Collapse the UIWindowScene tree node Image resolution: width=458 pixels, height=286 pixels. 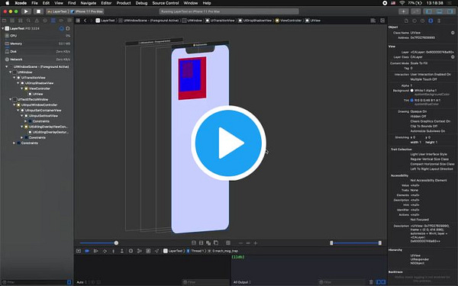(x=6, y=66)
